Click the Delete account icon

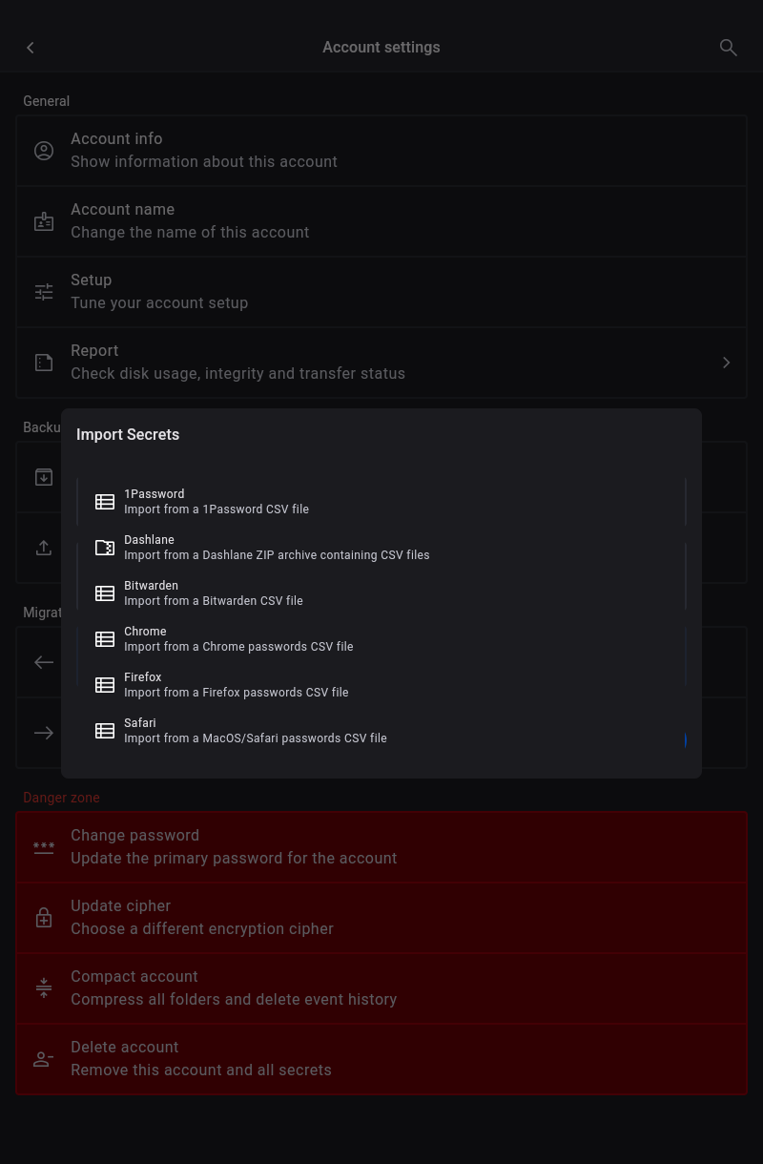[44, 1059]
